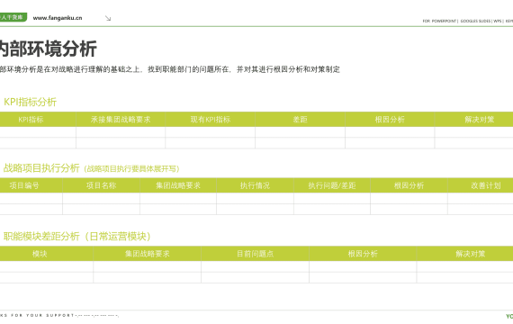Click '集团战略要求' header in the 职能模块 table
The width and height of the screenshot is (513, 324).
click(x=148, y=254)
